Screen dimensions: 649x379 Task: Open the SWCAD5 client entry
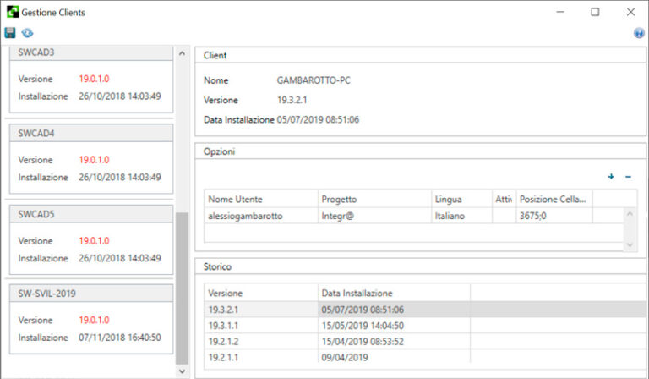90,240
